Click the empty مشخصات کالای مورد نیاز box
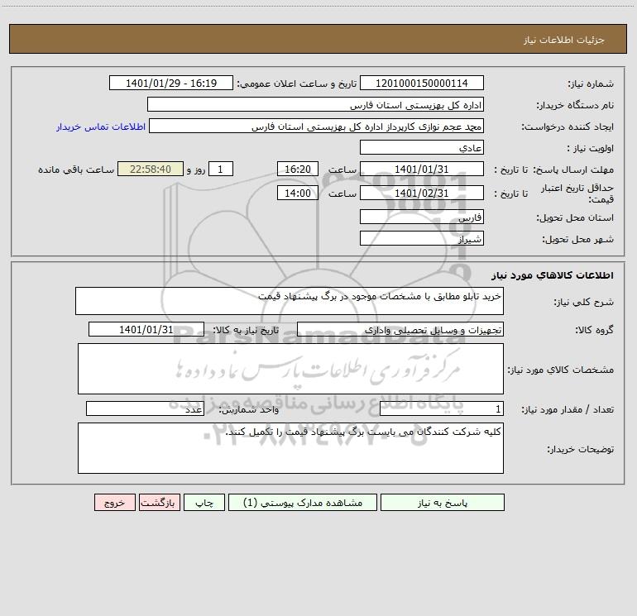The height and width of the screenshot is (616, 637). point(290,369)
